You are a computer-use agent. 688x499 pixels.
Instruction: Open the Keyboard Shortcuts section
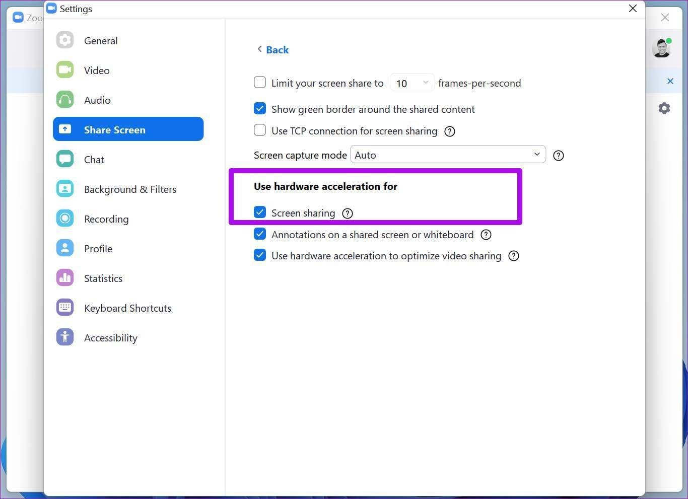pyautogui.click(x=127, y=308)
